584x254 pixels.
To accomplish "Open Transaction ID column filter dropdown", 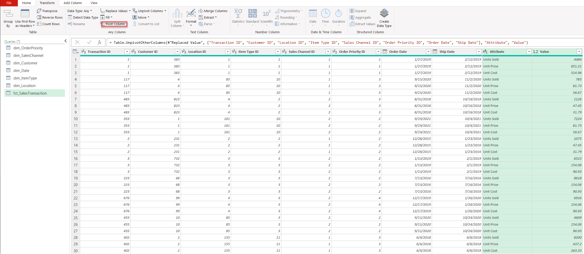I will click(127, 52).
